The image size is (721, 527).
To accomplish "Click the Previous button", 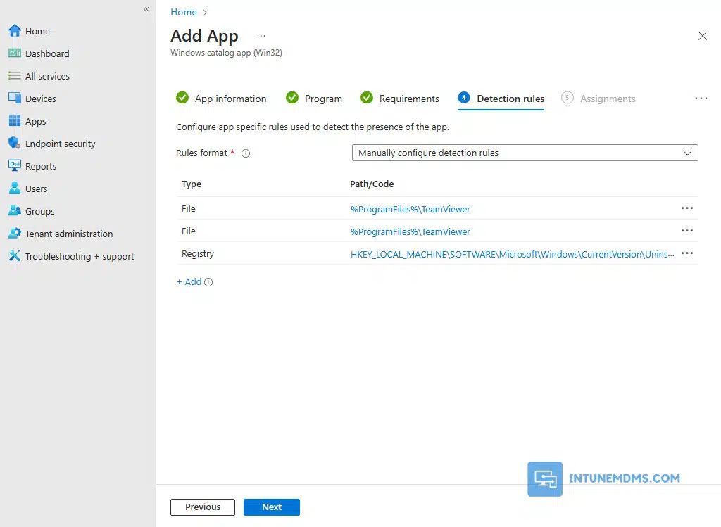I will pyautogui.click(x=203, y=507).
